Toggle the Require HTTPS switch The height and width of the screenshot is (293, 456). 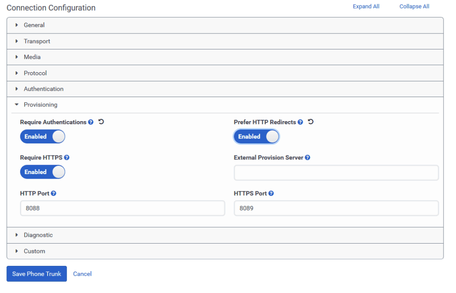click(x=43, y=172)
